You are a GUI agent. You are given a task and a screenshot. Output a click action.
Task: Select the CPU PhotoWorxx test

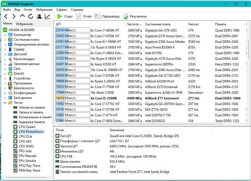tap(31, 132)
